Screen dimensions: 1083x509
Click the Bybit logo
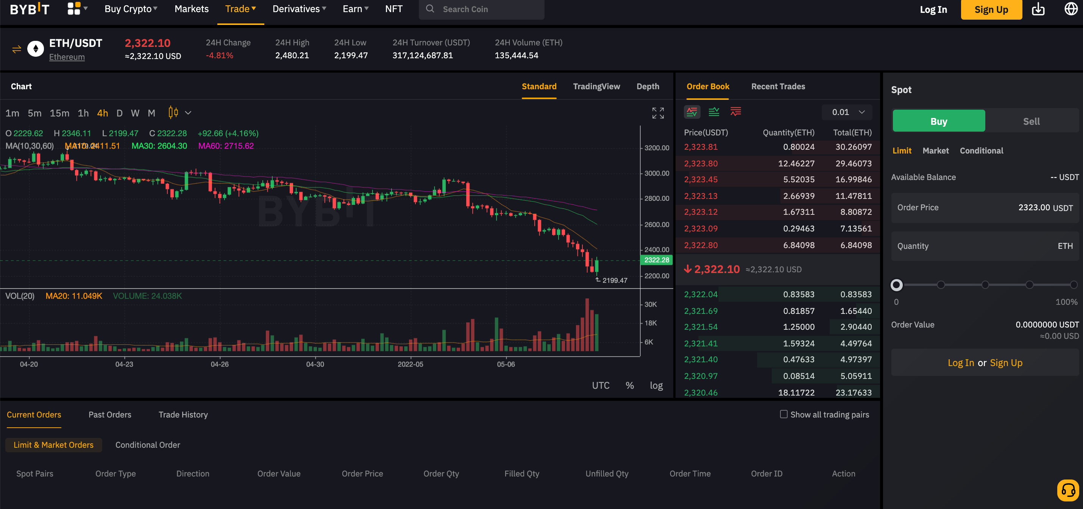pos(30,9)
